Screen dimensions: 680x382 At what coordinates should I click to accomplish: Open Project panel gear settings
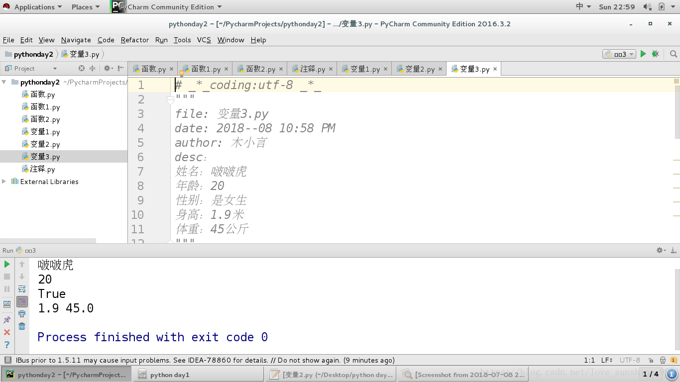108,69
